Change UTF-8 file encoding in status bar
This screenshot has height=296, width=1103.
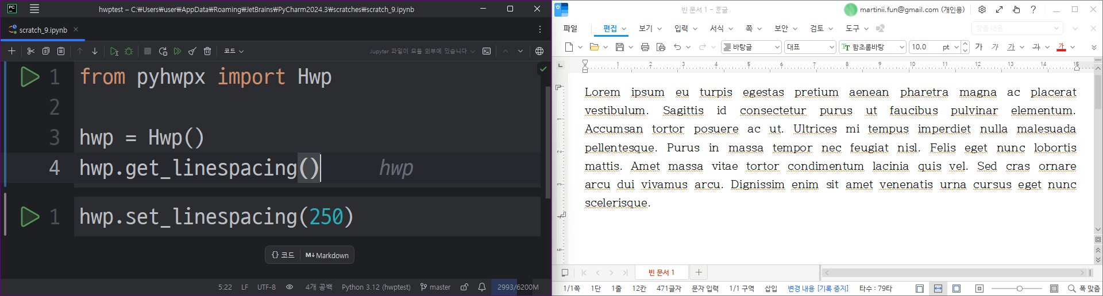[267, 287]
